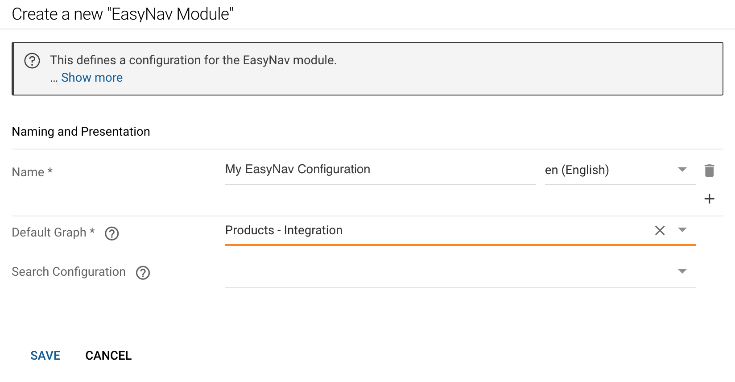Viewport: 735px width, 382px height.
Task: Click the help icon in the info banner
Action: coord(32,61)
